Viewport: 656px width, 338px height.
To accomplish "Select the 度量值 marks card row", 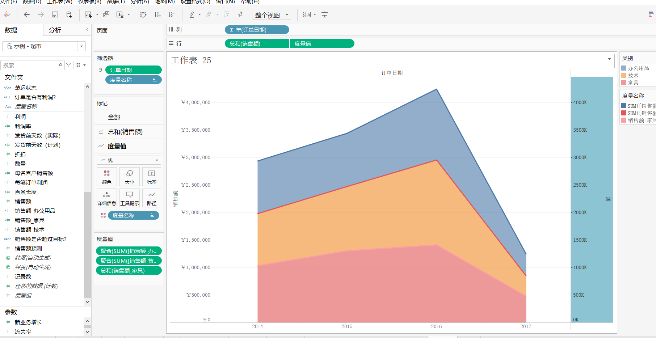I will (x=129, y=146).
